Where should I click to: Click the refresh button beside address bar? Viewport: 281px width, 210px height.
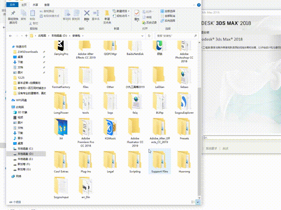(149, 36)
